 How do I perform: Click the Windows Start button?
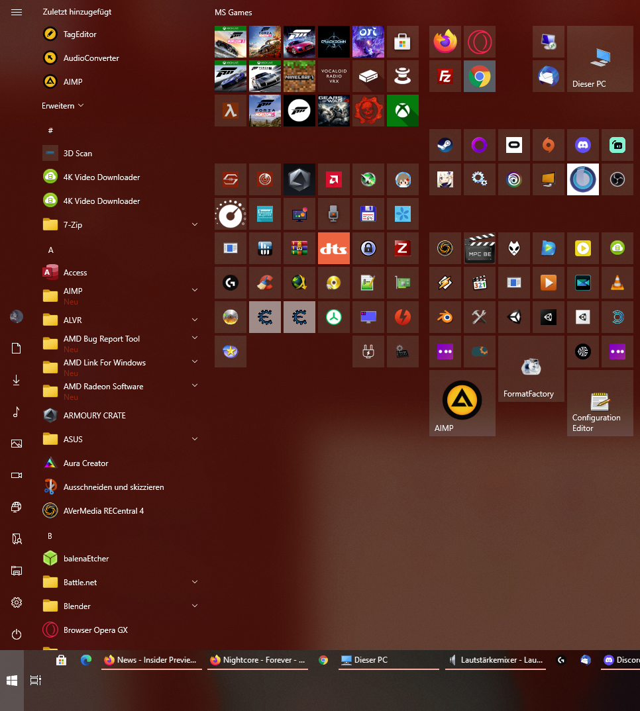pos(12,680)
